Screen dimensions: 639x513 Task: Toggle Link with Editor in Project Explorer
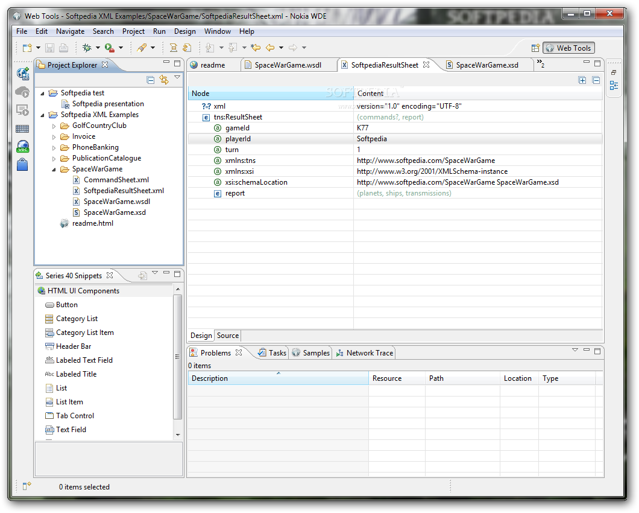pos(164,80)
